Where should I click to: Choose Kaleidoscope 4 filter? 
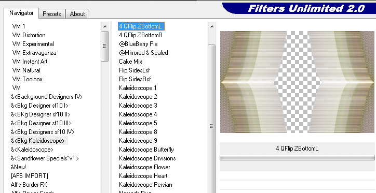138,114
